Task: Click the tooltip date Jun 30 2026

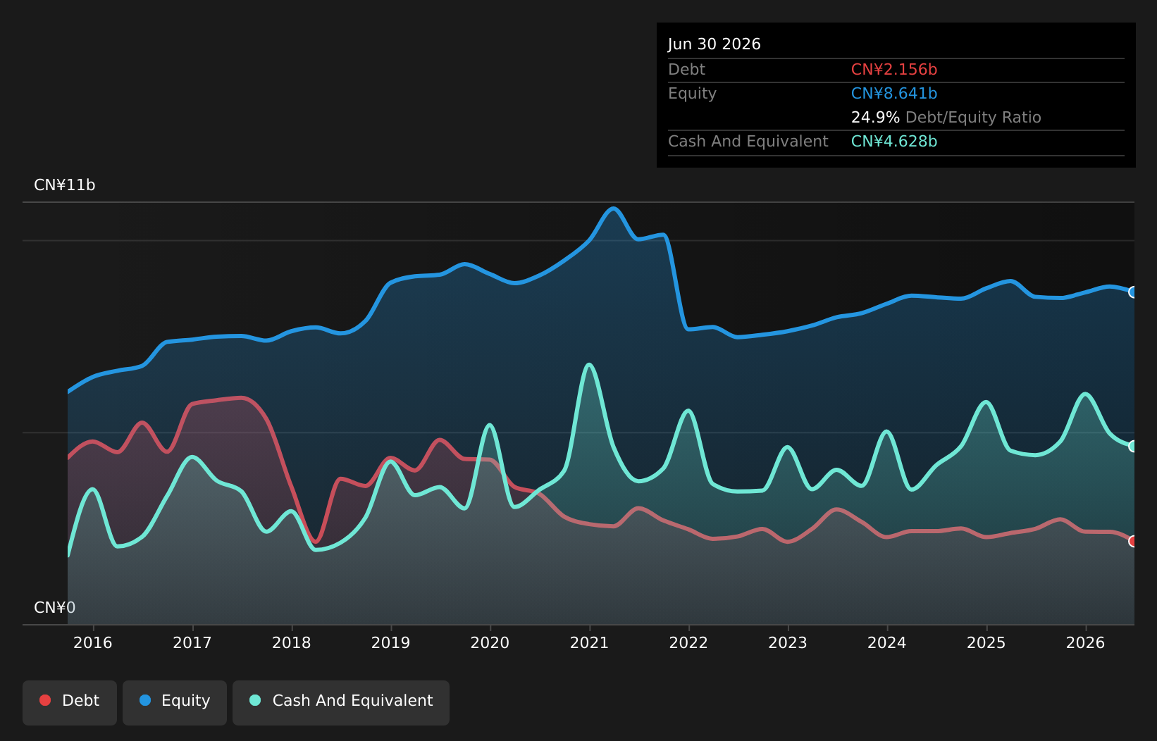Action: [714, 44]
